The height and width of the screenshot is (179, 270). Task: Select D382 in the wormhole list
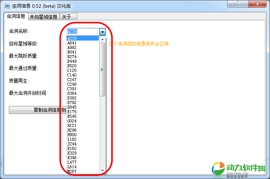coord(72,98)
